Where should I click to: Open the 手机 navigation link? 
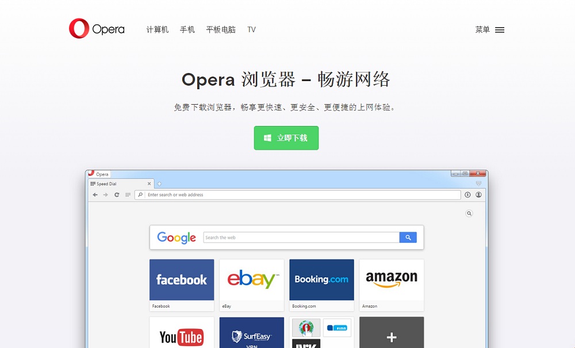tap(187, 30)
